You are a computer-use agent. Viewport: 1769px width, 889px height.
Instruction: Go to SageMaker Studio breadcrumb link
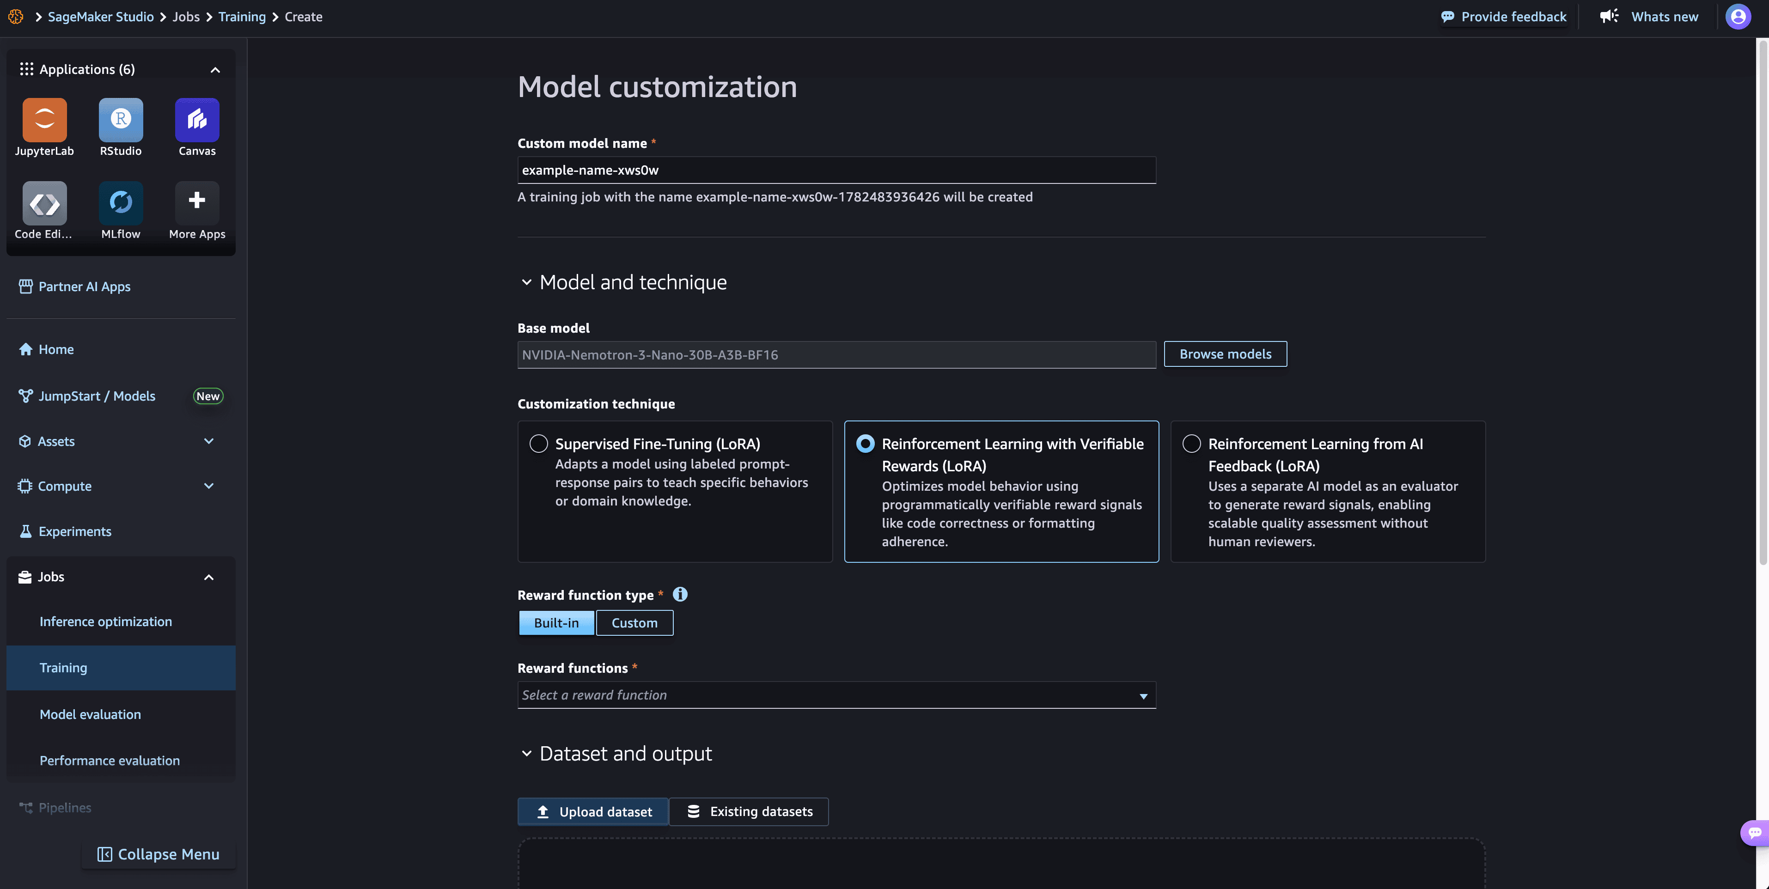point(101,17)
